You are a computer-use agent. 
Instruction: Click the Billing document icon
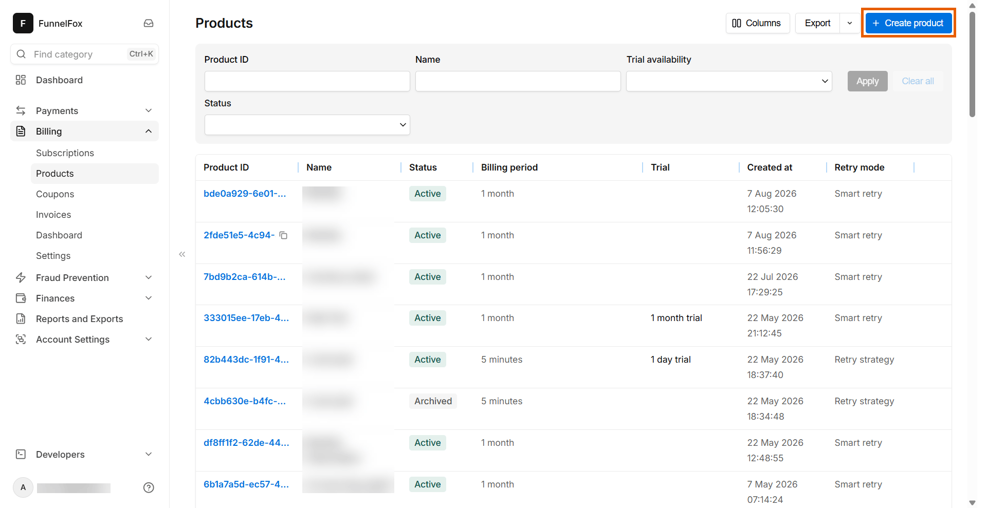click(x=21, y=131)
